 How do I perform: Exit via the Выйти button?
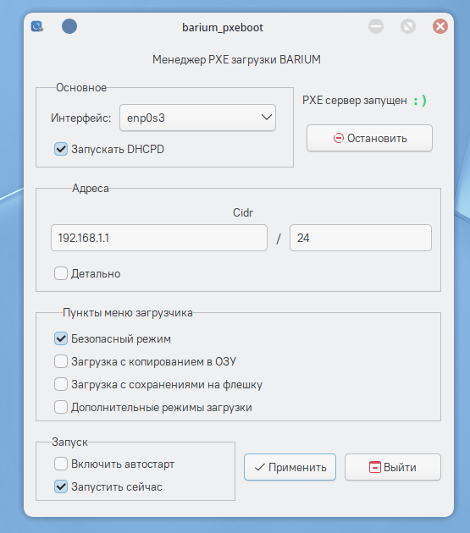(x=393, y=467)
